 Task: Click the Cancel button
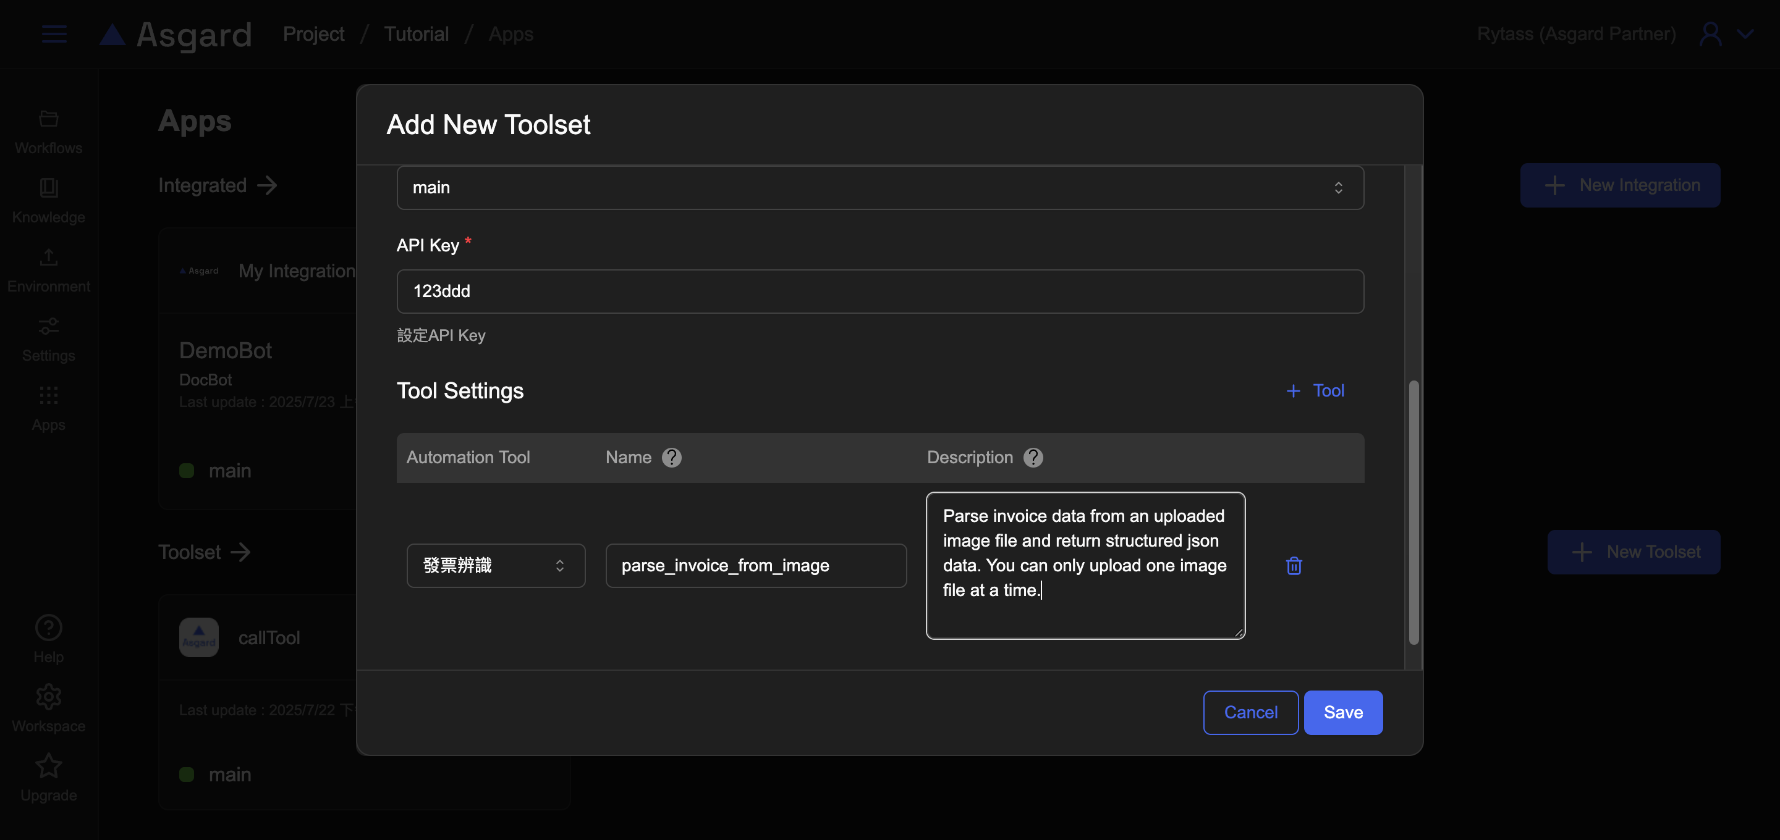pyautogui.click(x=1250, y=712)
